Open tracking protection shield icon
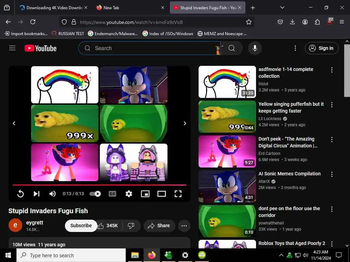 coord(64,22)
